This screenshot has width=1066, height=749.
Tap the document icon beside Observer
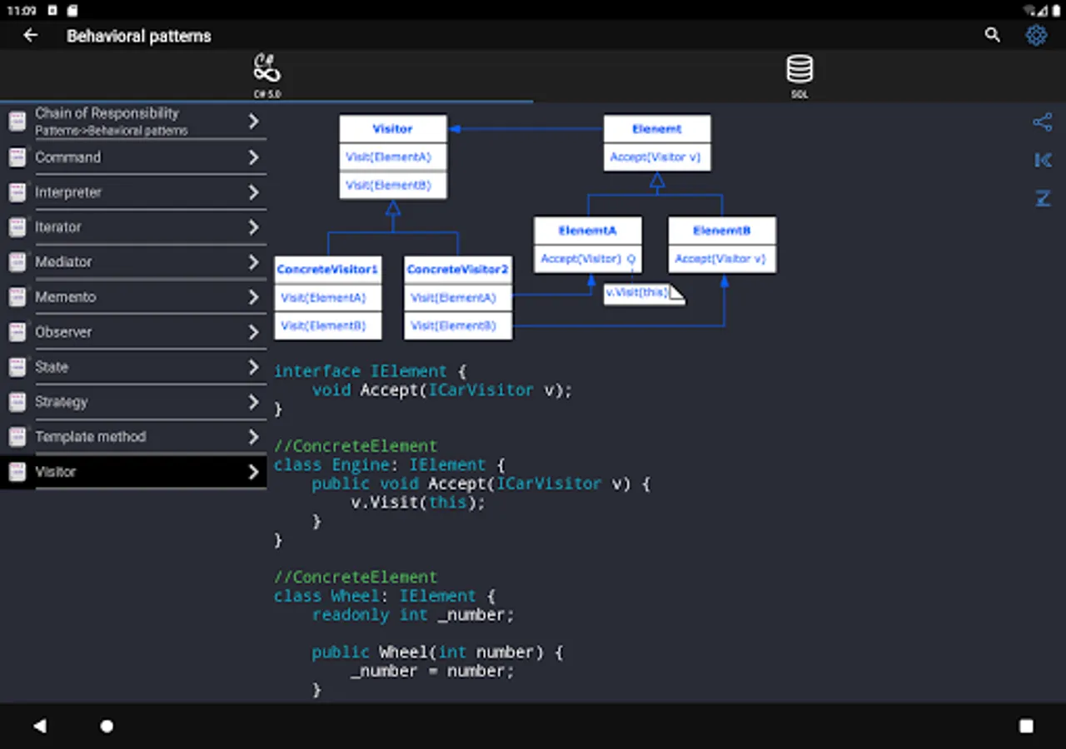[x=17, y=332]
